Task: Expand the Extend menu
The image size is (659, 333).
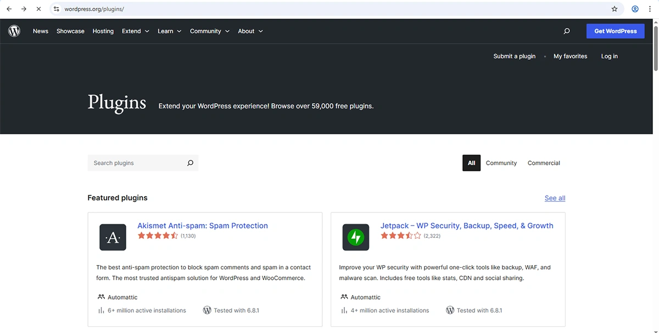Action: [136, 31]
